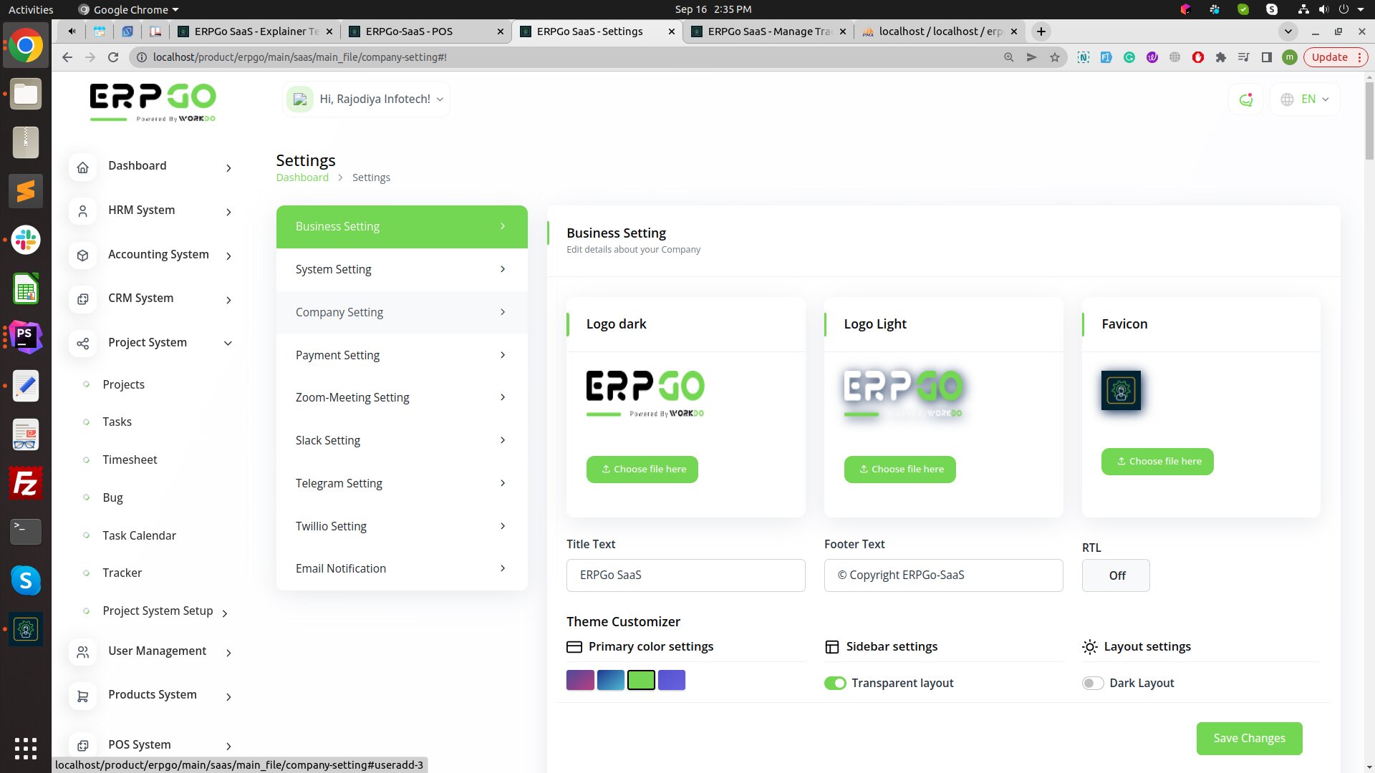This screenshot has width=1375, height=773.
Task: Click the bookmark star in address bar
Action: (x=1055, y=57)
